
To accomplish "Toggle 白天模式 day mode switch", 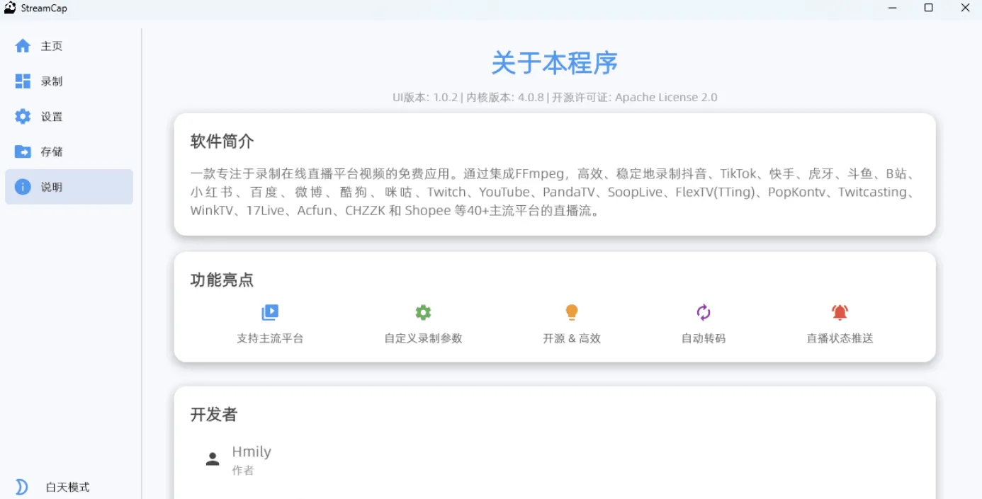I will point(21,486).
